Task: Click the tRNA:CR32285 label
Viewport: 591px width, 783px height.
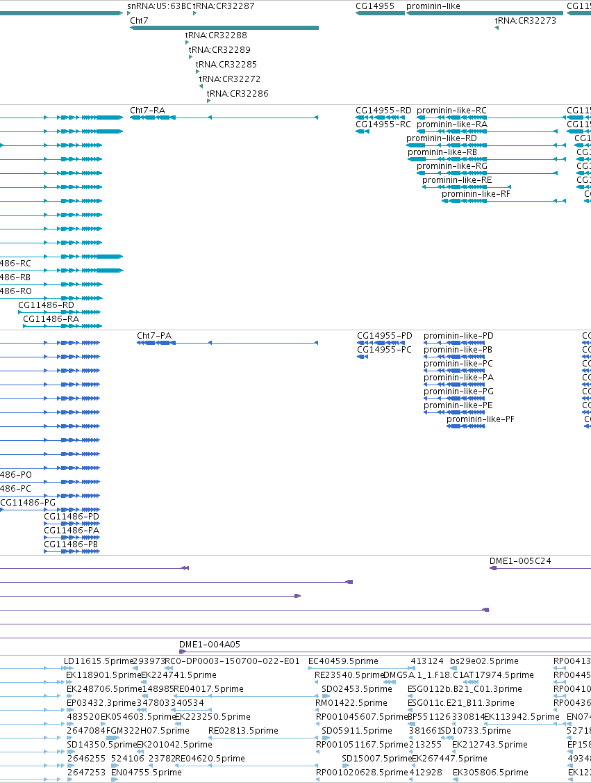Action: pyautogui.click(x=226, y=64)
